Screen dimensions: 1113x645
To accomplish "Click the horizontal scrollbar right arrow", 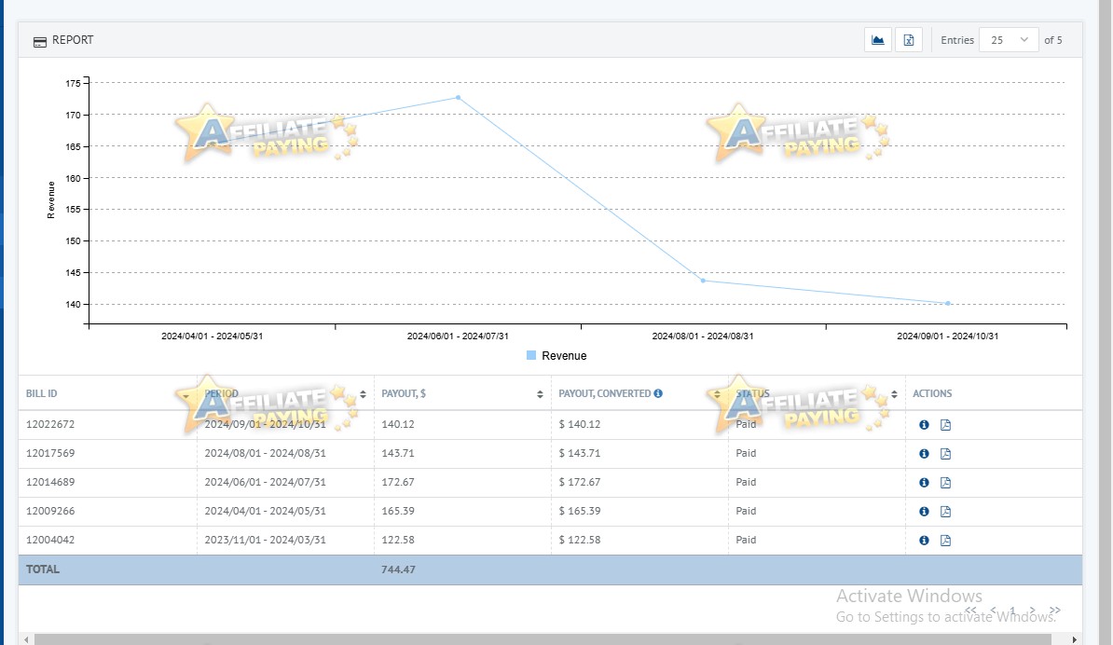I will 1074,639.
